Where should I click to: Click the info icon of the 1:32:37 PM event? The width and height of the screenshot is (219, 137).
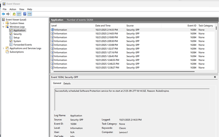(52, 49)
